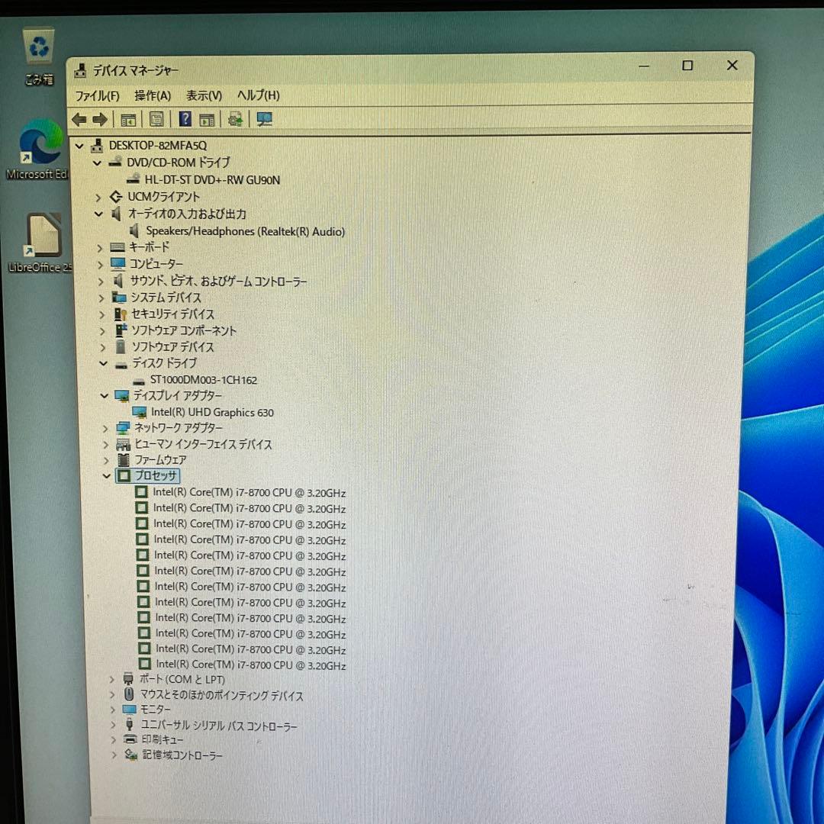Click the Show/Hide console tree toolbar icon
The width and height of the screenshot is (824, 824).
pos(128,119)
